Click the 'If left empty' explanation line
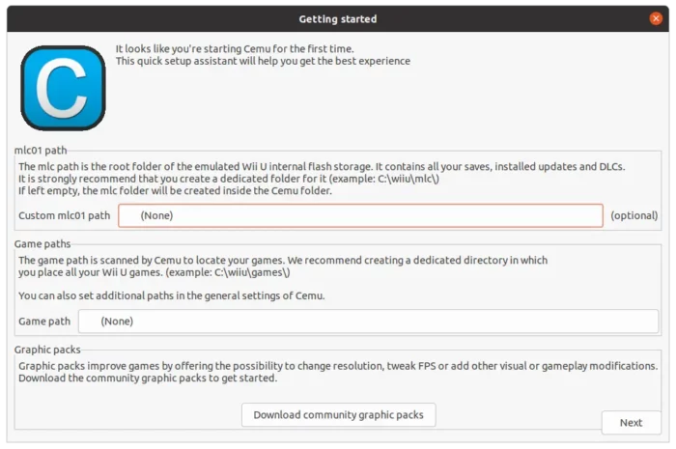The width and height of the screenshot is (676, 449). tap(175, 190)
